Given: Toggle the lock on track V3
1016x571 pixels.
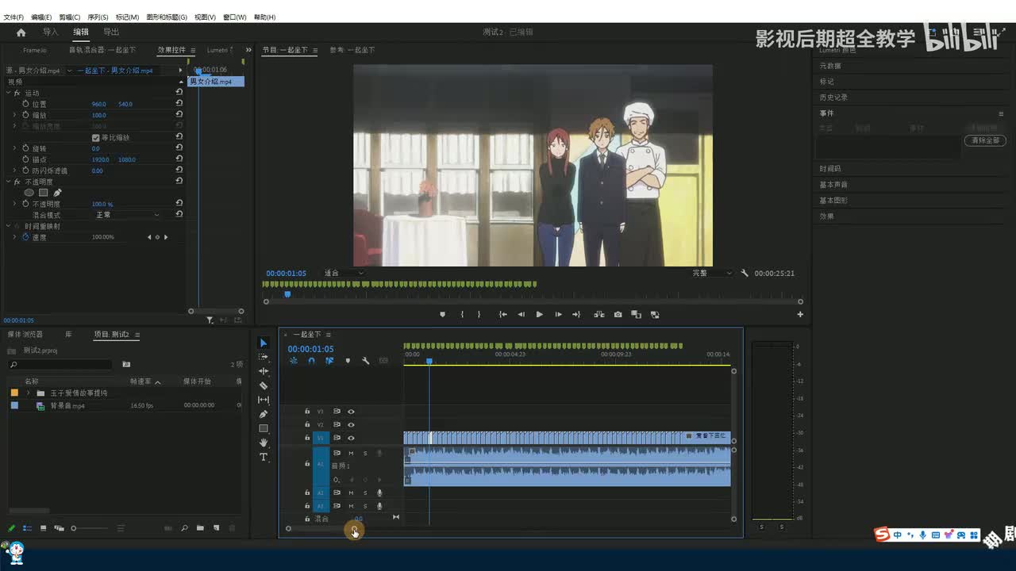Looking at the screenshot, I should [x=307, y=412].
